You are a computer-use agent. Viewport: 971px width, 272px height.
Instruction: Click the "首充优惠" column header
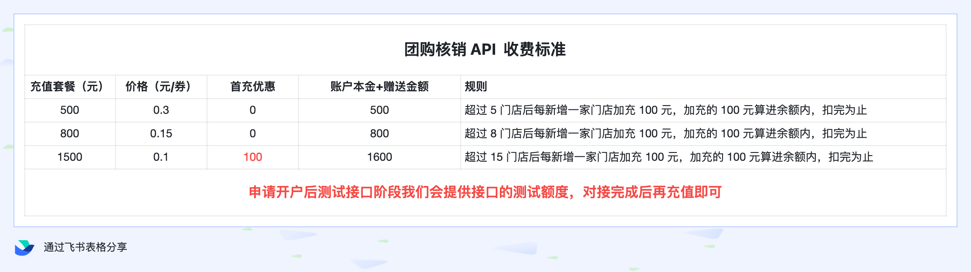(252, 87)
